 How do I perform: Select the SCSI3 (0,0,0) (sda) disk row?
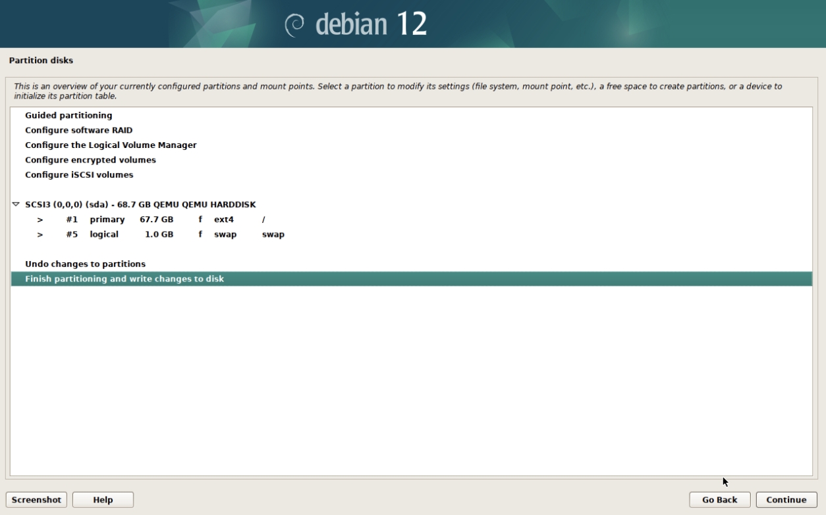pos(411,205)
